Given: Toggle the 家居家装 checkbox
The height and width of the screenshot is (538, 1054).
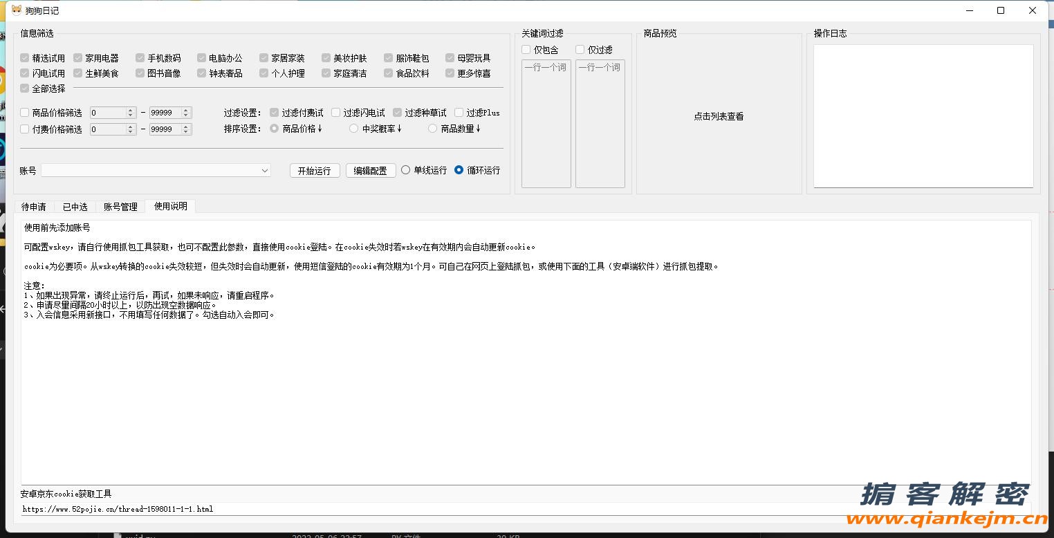Looking at the screenshot, I should pyautogui.click(x=263, y=58).
